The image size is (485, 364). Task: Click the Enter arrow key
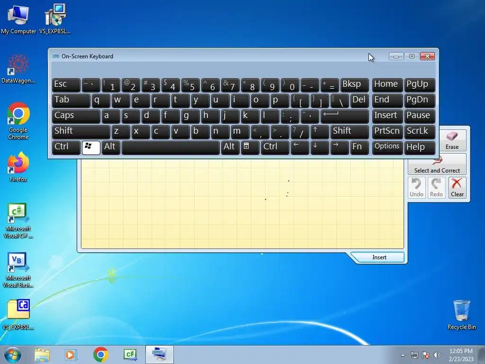point(345,117)
